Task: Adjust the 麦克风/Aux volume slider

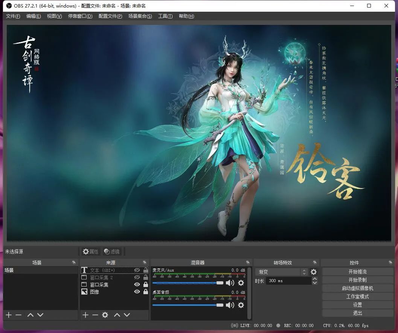Action: tap(188, 283)
